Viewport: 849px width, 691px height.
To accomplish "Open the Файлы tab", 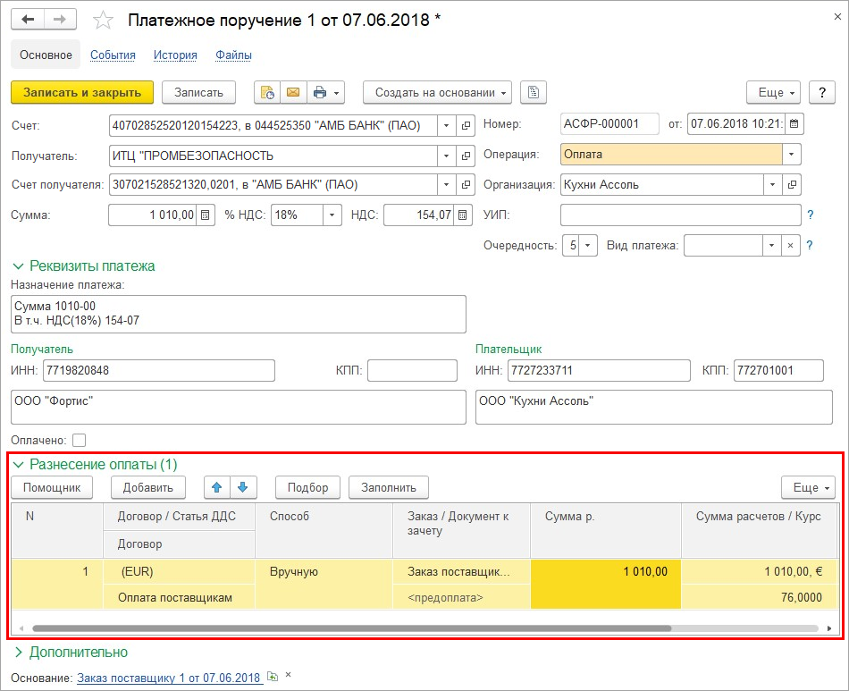I will click(x=233, y=55).
